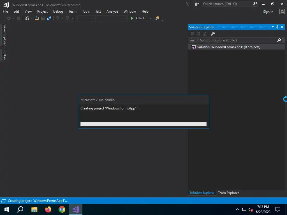Open the Server Explorer side tab
This screenshot has height=215, width=287.
tap(4, 35)
